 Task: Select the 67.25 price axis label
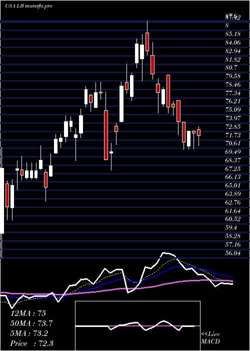233,168
